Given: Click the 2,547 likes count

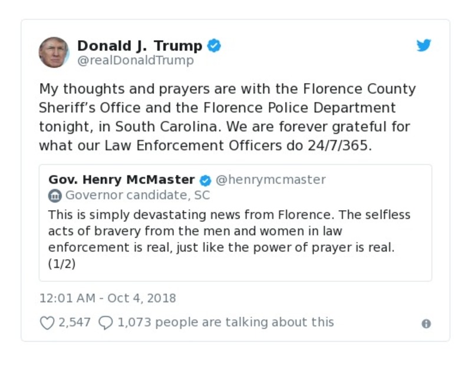Looking at the screenshot, I should point(74,323).
